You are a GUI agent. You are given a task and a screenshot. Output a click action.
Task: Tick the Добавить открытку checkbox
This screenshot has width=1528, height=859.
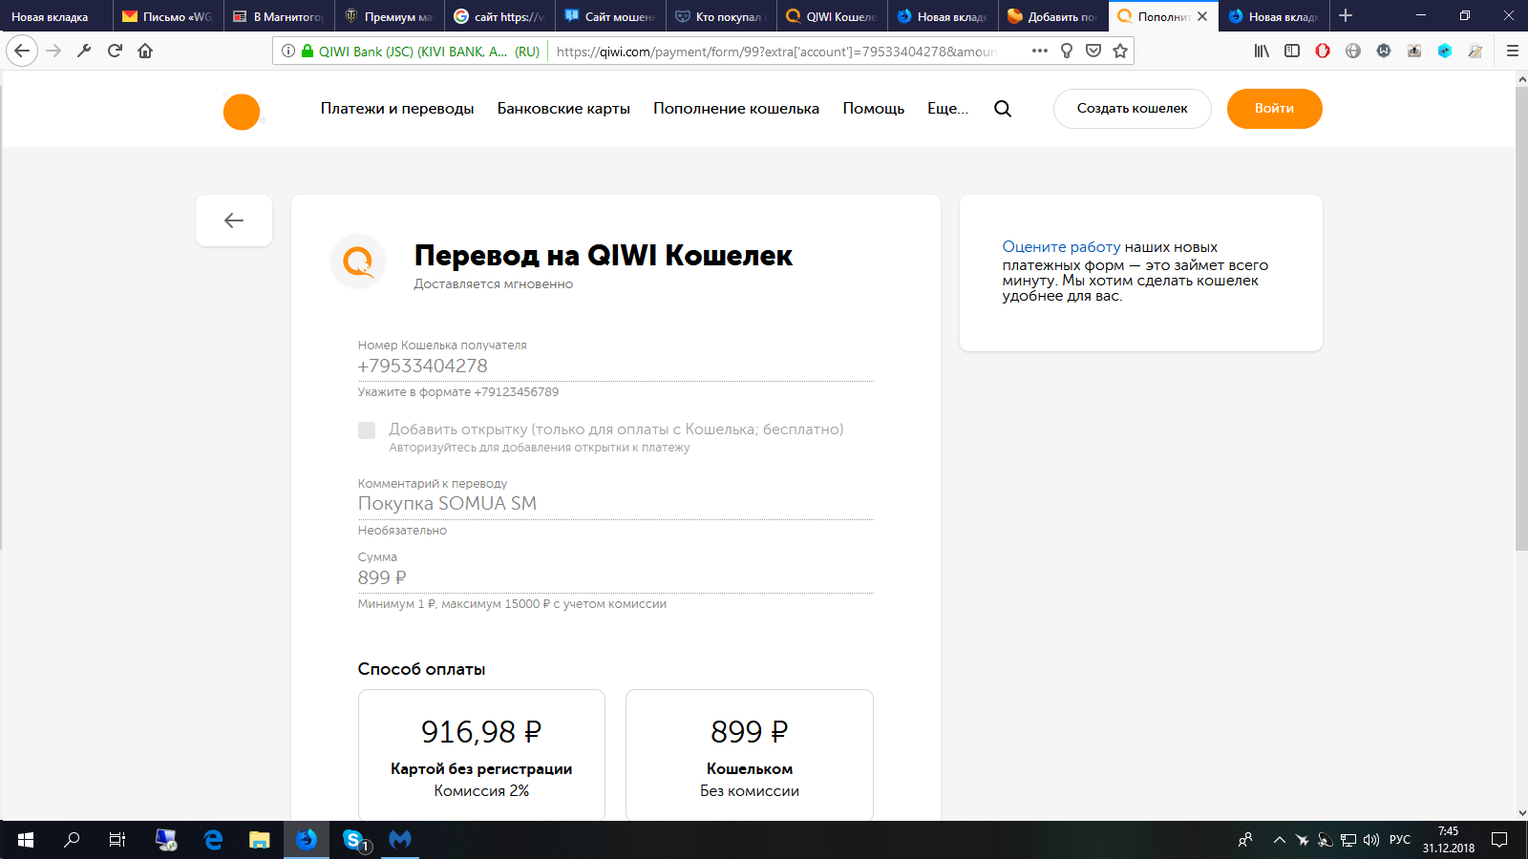point(367,430)
